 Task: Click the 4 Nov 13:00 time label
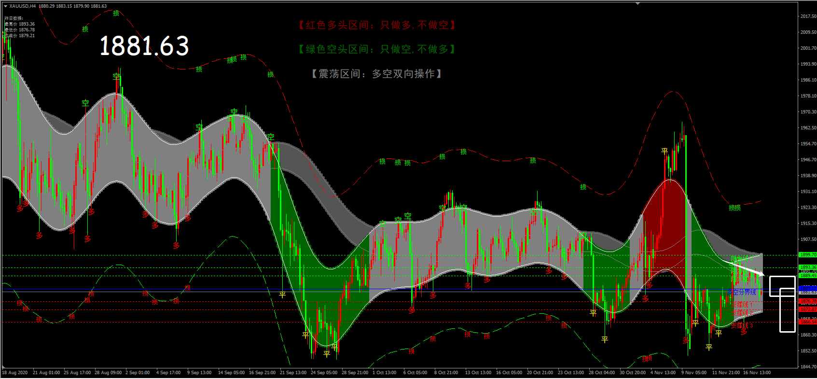pyautogui.click(x=663, y=373)
